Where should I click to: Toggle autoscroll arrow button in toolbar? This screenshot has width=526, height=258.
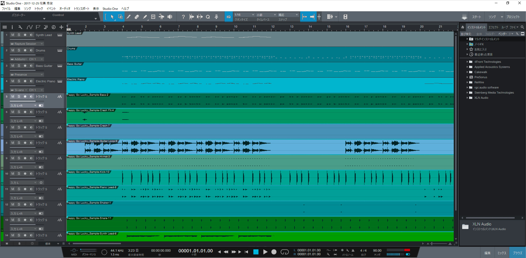tap(312, 17)
